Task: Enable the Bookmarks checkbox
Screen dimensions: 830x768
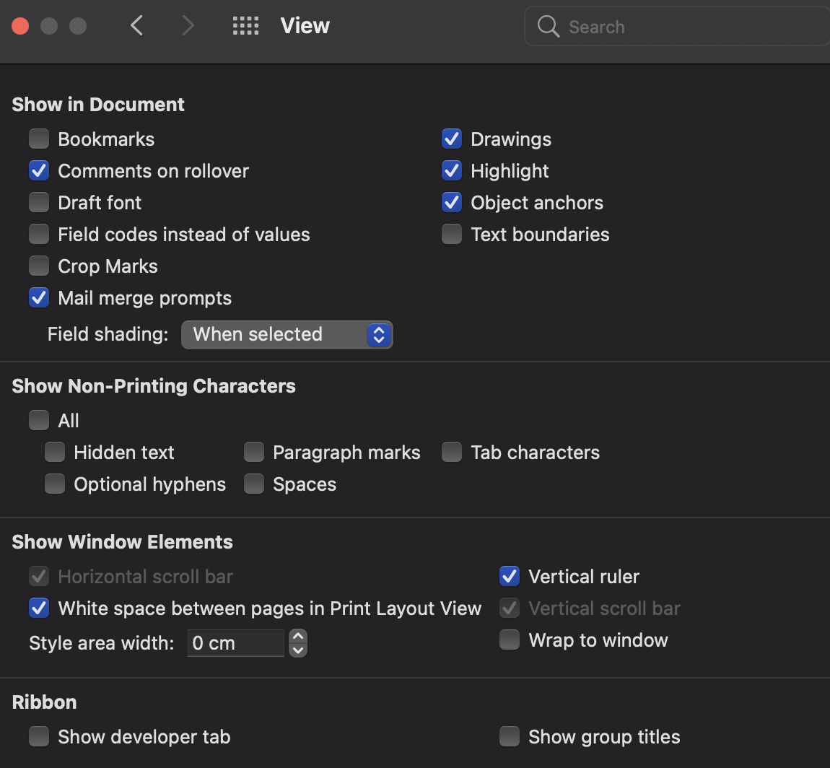Action: [39, 139]
